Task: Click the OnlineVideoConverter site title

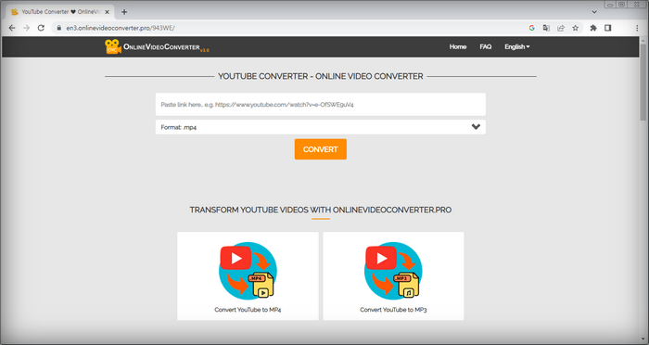Action: (161, 47)
